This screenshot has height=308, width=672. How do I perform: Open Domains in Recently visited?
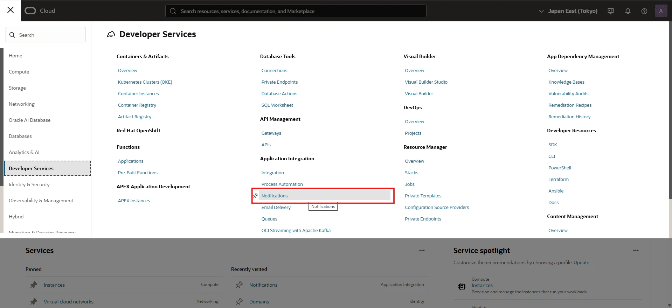pyautogui.click(x=259, y=302)
